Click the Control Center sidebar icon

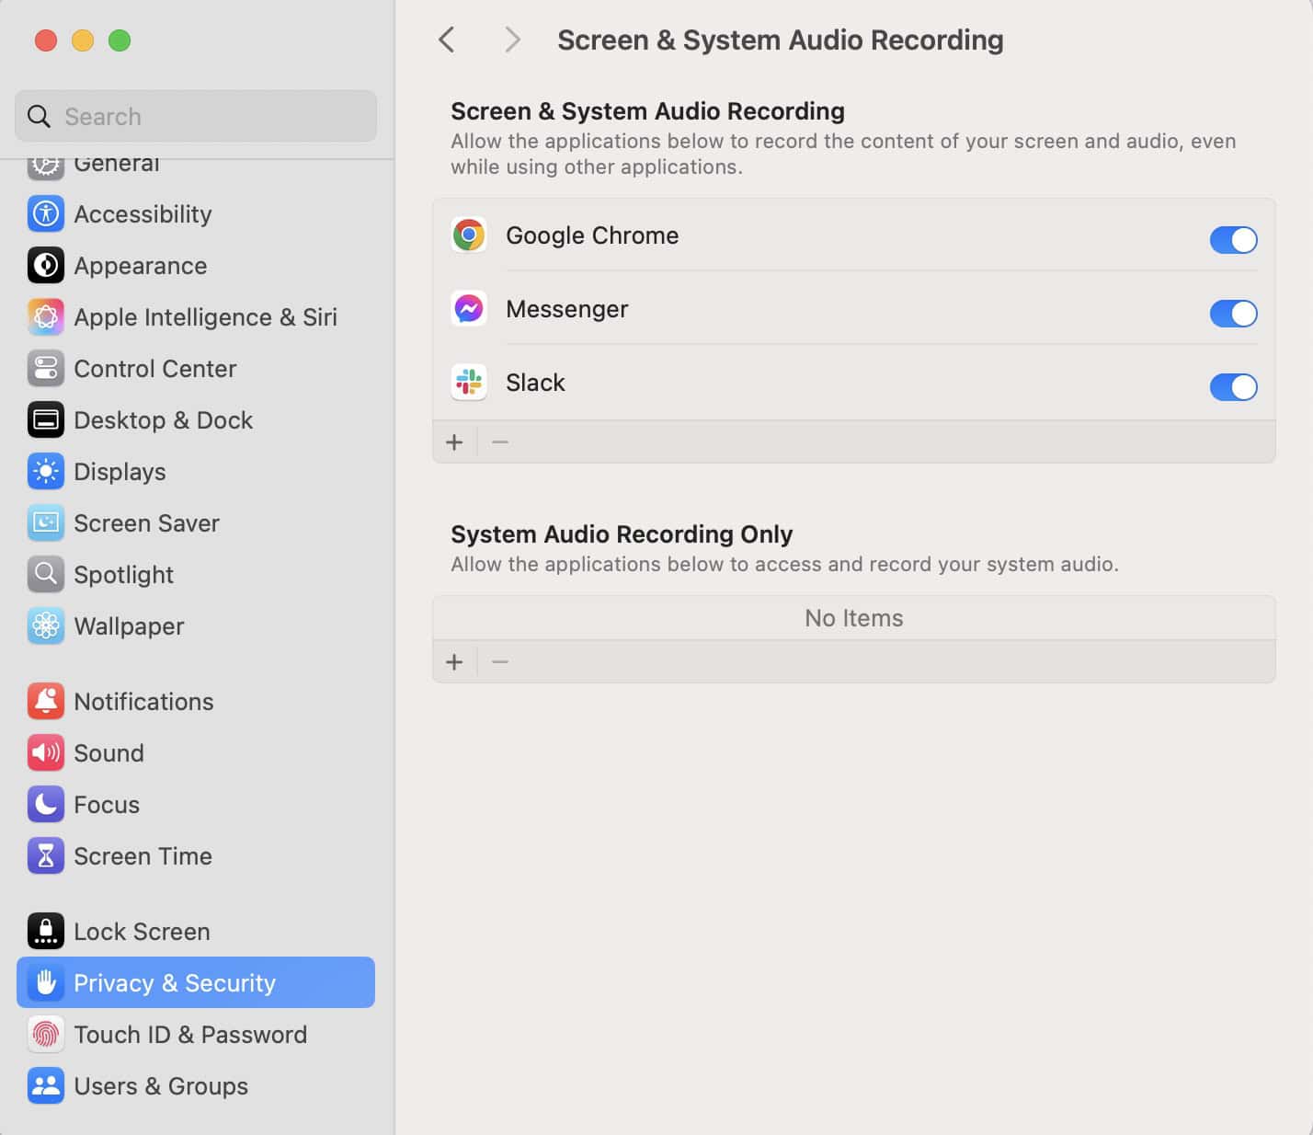pyautogui.click(x=46, y=369)
